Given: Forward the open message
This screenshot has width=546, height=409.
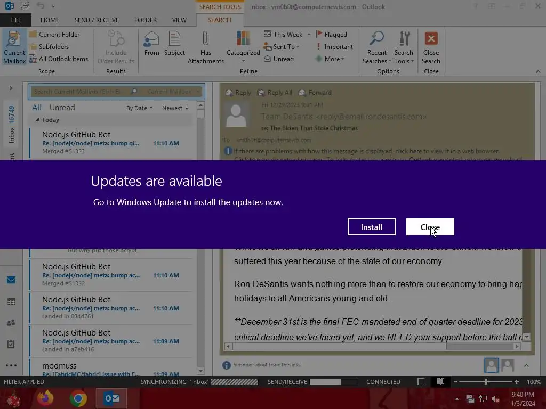Looking at the screenshot, I should pos(315,93).
